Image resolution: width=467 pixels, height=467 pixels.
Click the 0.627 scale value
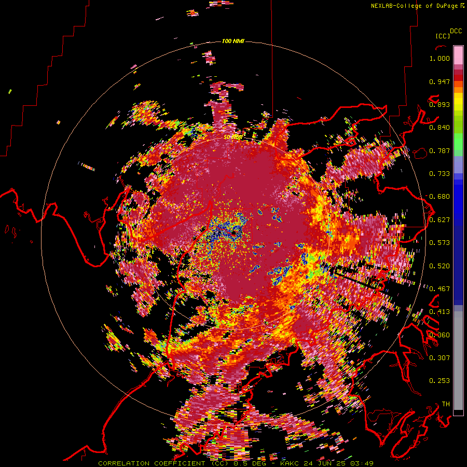[x=439, y=220]
